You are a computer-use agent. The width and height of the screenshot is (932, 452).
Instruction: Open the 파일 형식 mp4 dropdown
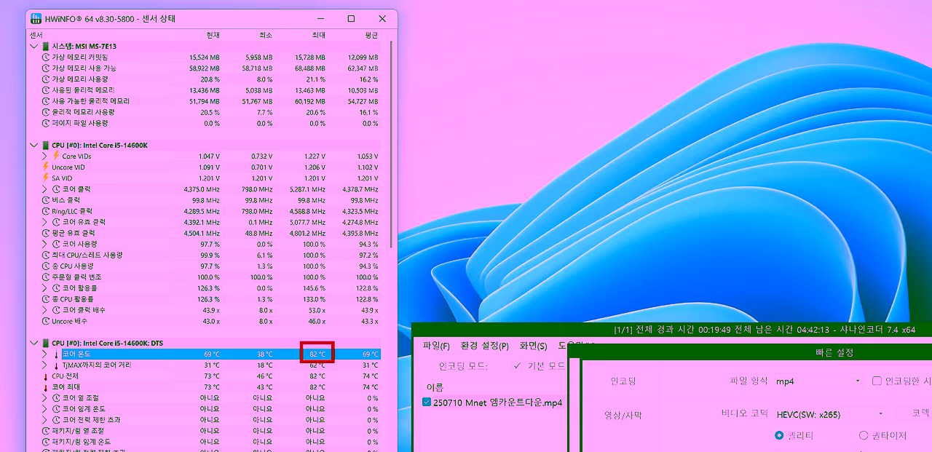pyautogui.click(x=818, y=381)
